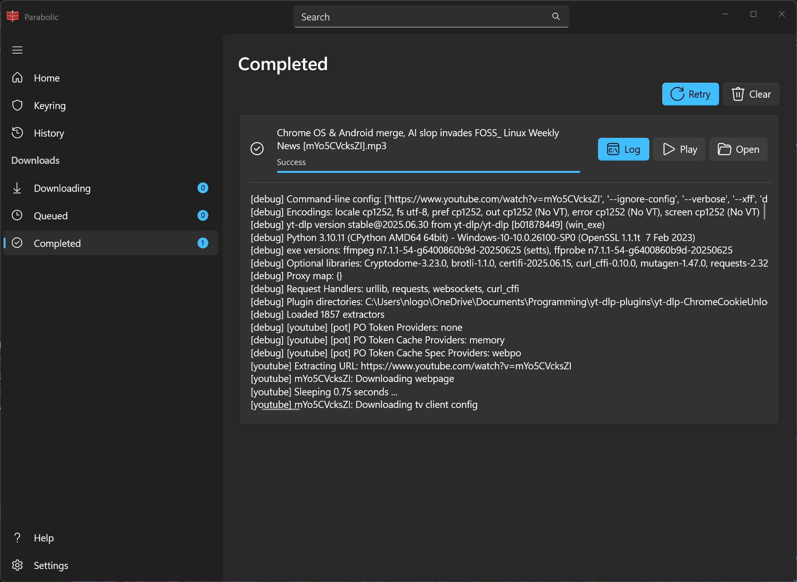Click the search magnifier icon
Screen dimensions: 797x582
[x=556, y=17]
